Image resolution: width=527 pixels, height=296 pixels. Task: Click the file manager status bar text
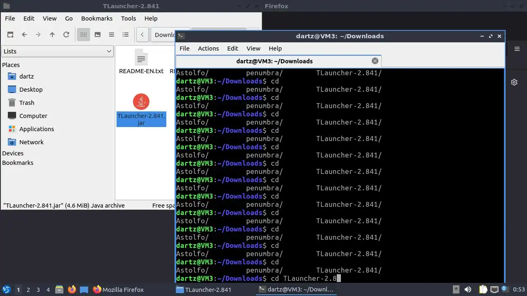click(x=64, y=206)
